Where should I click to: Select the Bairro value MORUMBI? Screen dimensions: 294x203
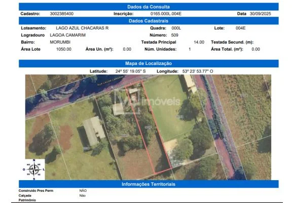pyautogui.click(x=60, y=42)
